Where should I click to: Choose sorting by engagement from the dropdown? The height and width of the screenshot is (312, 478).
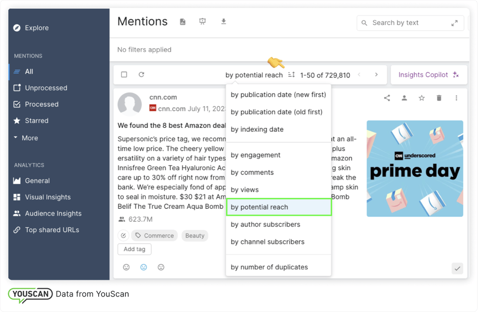coord(256,155)
